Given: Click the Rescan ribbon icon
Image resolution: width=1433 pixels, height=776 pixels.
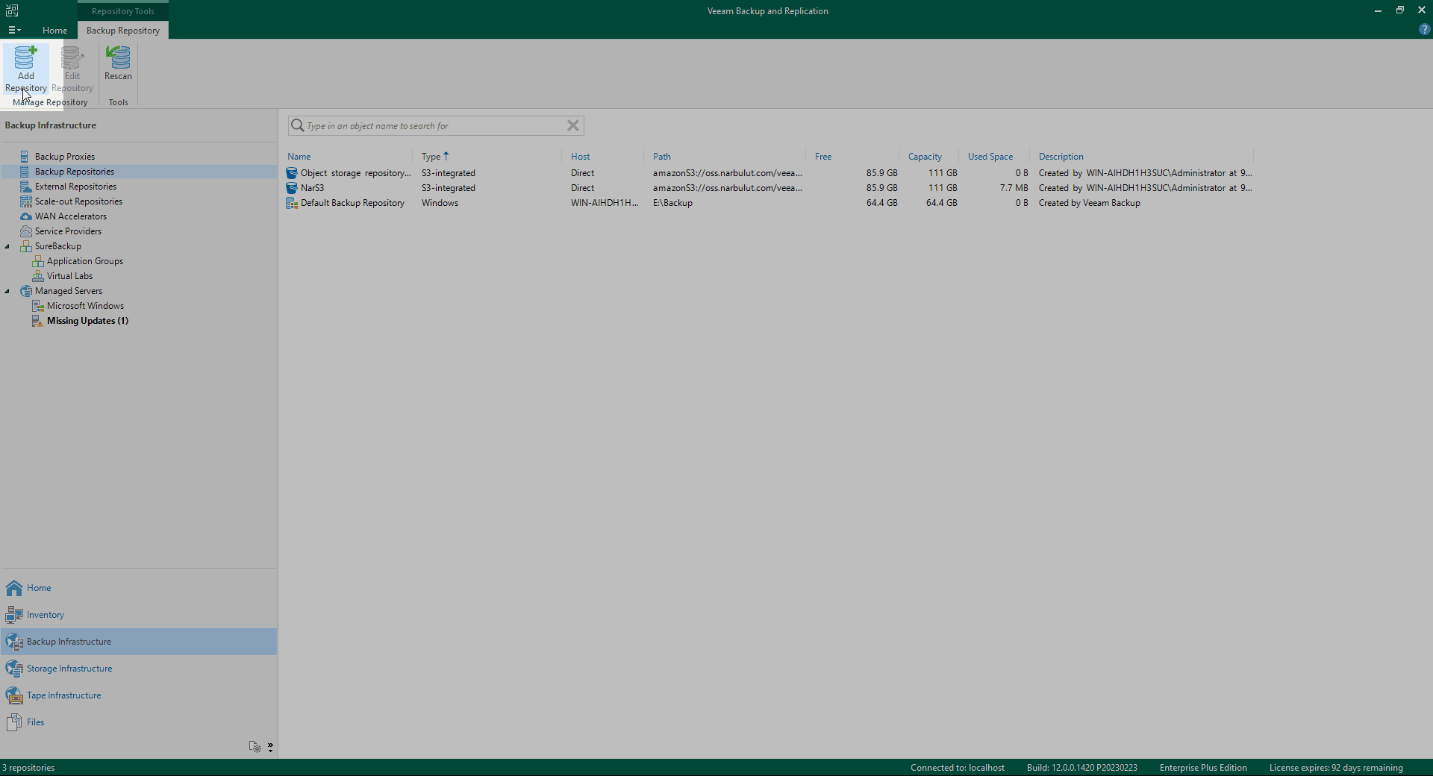Looking at the screenshot, I should click(x=118, y=58).
